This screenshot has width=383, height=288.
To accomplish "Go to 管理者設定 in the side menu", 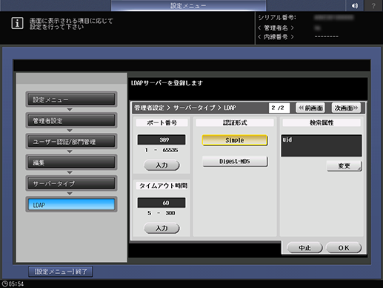I will [71, 120].
